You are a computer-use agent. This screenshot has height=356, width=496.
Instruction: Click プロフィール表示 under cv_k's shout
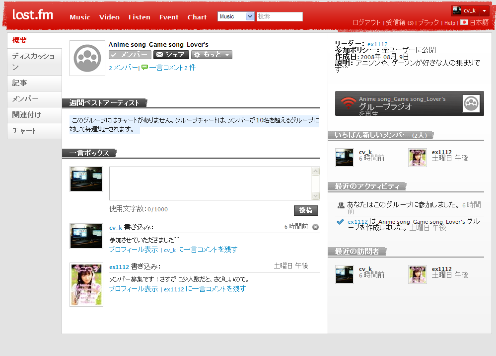[134, 250]
